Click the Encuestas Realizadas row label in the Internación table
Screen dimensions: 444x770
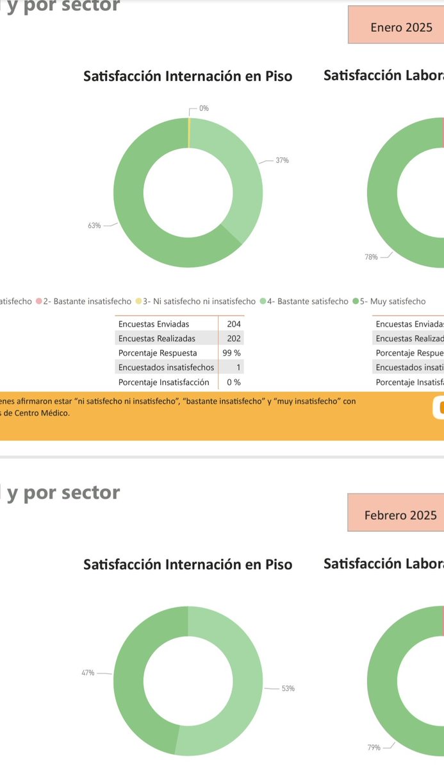click(157, 338)
